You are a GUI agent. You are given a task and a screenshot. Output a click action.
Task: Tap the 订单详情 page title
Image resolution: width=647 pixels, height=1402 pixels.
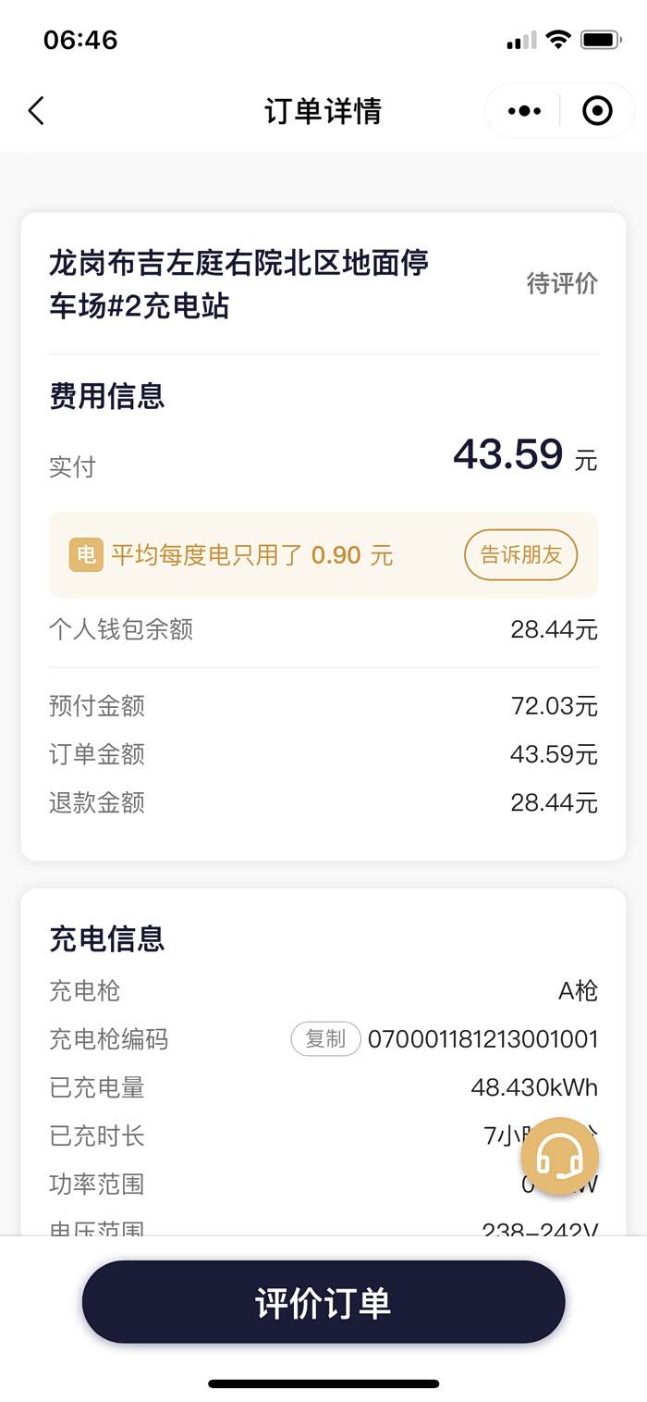tap(323, 111)
